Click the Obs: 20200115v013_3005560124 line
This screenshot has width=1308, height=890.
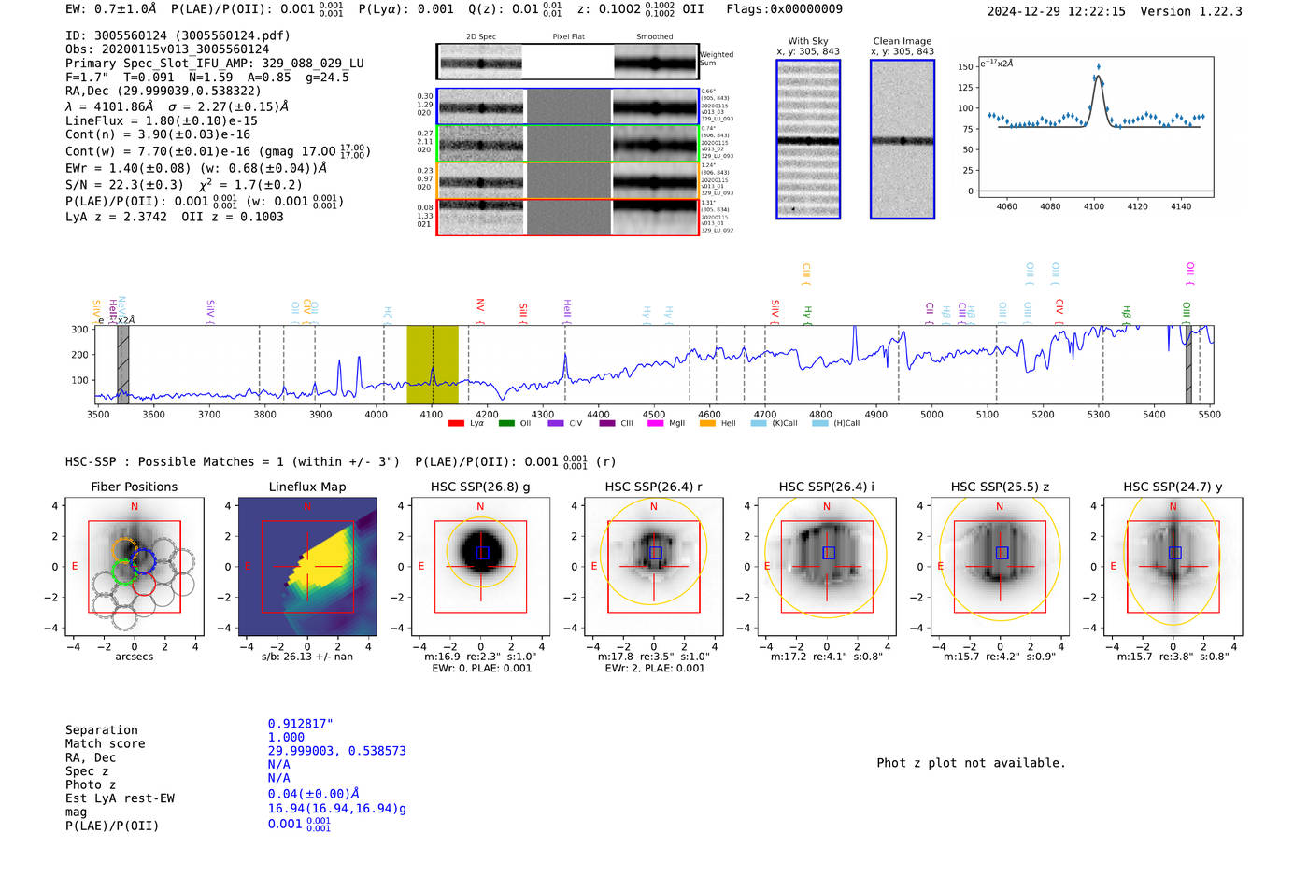tap(167, 49)
